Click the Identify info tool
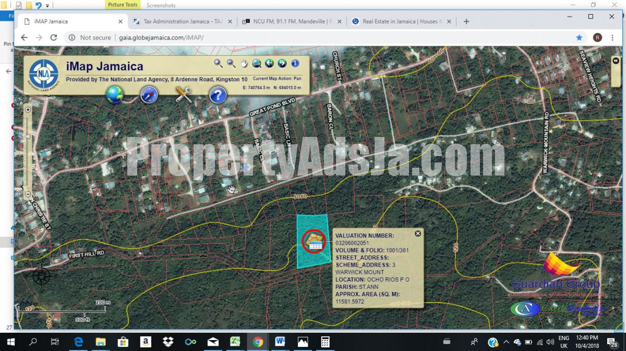The width and height of the screenshot is (626, 351). pyautogui.click(x=294, y=63)
